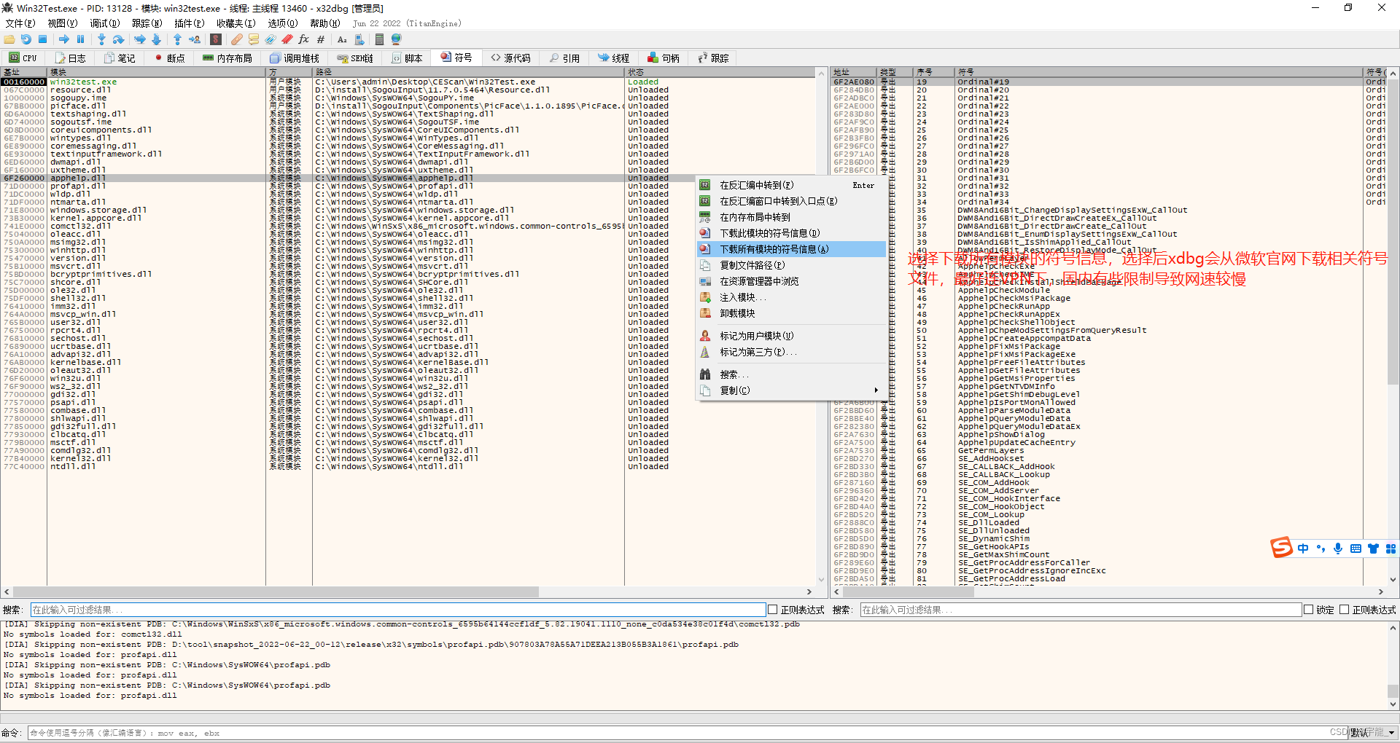Click the symbol list search input field
1400x743 pixels.
[1081, 610]
